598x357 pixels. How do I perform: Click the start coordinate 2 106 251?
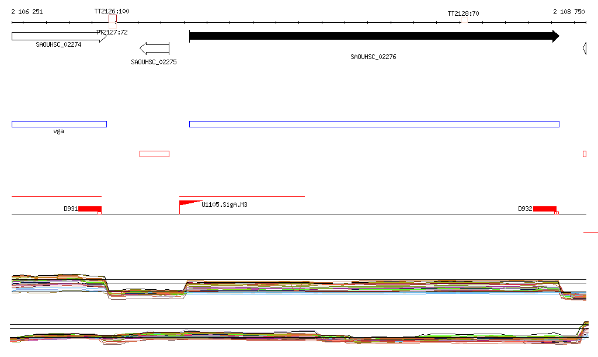(x=27, y=12)
